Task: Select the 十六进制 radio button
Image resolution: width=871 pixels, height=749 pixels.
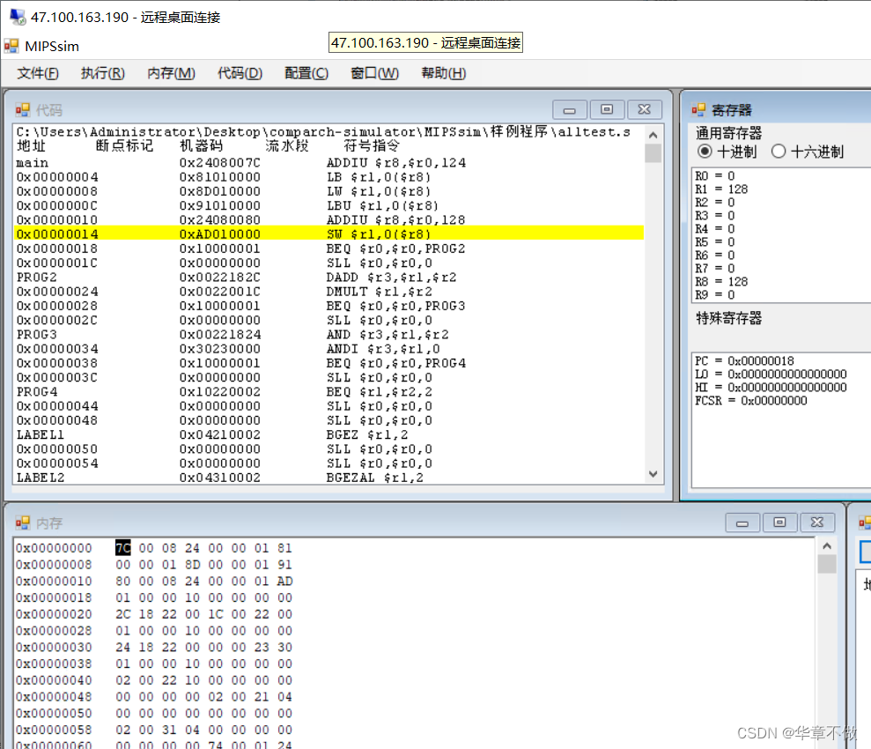Action: 779,151
